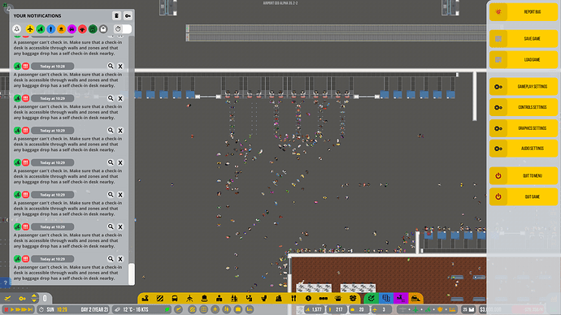Delete all notifications with the trash icon
The height and width of the screenshot is (315, 561).
(116, 15)
